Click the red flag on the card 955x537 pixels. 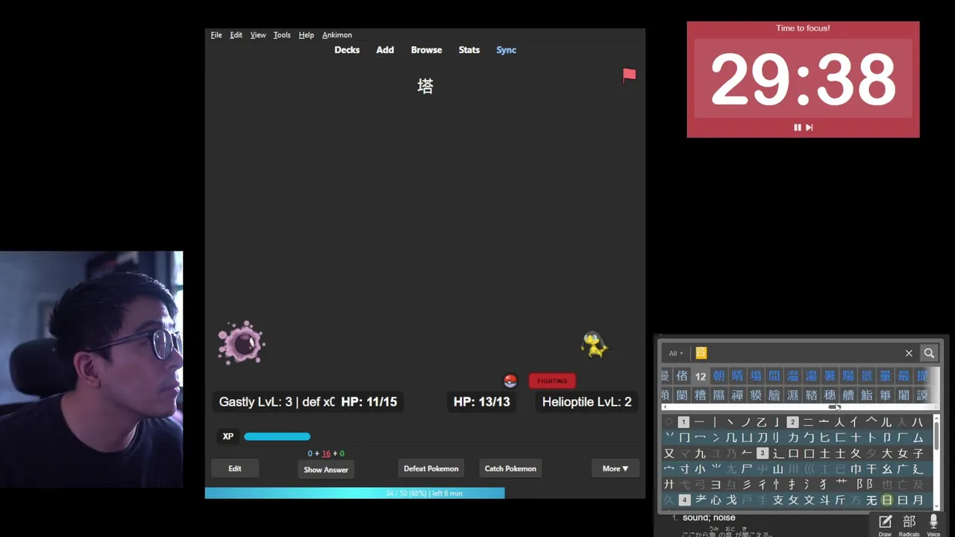[630, 75]
